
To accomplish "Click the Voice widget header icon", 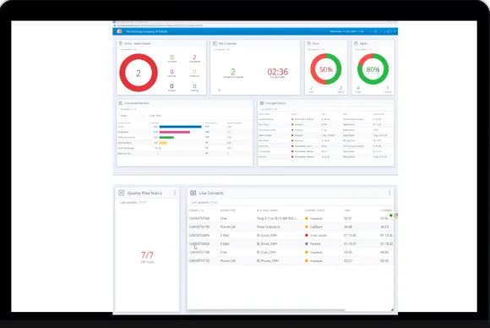I will pyautogui.click(x=308, y=43).
